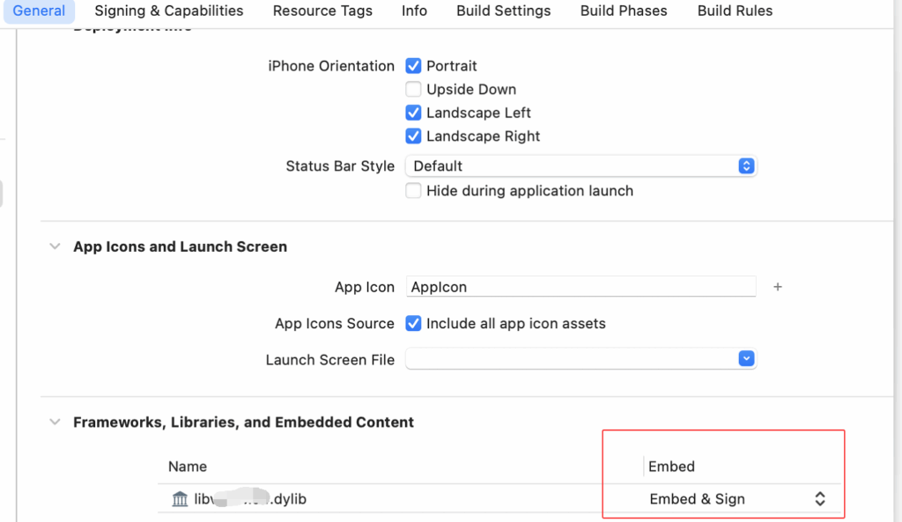Uncheck Landscape Left orientation

point(413,113)
